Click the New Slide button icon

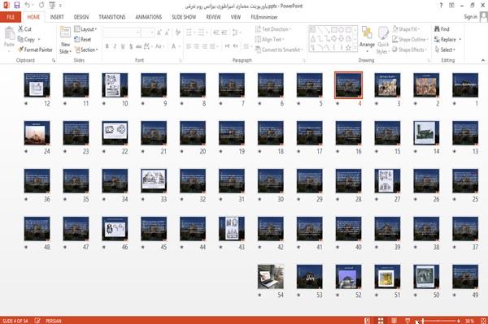(x=65, y=33)
